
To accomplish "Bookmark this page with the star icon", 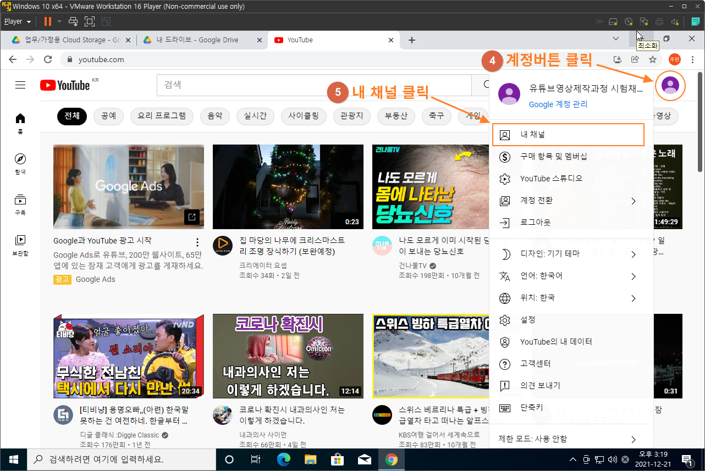I will (653, 59).
